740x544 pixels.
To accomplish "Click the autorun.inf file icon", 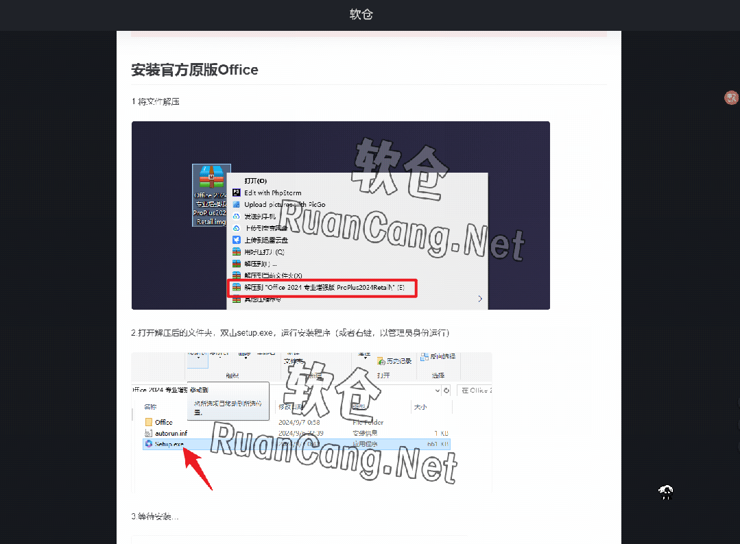I will click(148, 433).
